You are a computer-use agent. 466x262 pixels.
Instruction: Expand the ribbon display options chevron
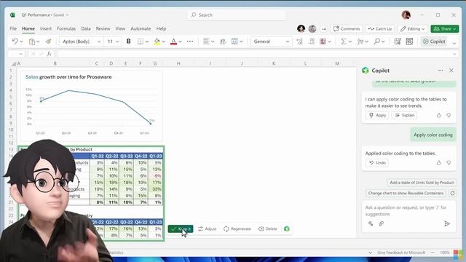click(454, 44)
